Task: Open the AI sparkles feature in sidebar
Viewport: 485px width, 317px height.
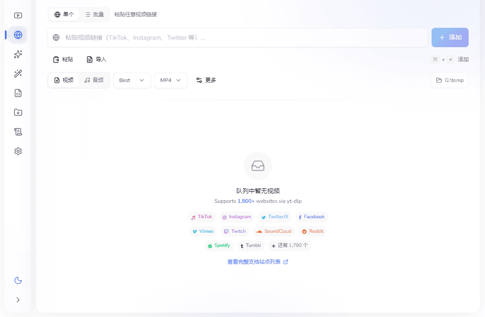Action: pos(18,54)
